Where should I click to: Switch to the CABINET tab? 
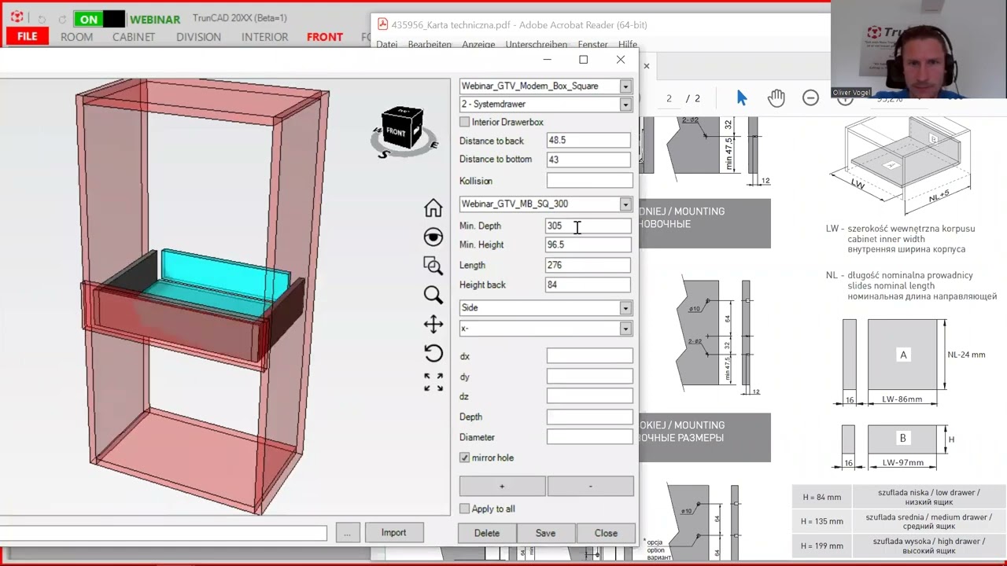point(134,37)
